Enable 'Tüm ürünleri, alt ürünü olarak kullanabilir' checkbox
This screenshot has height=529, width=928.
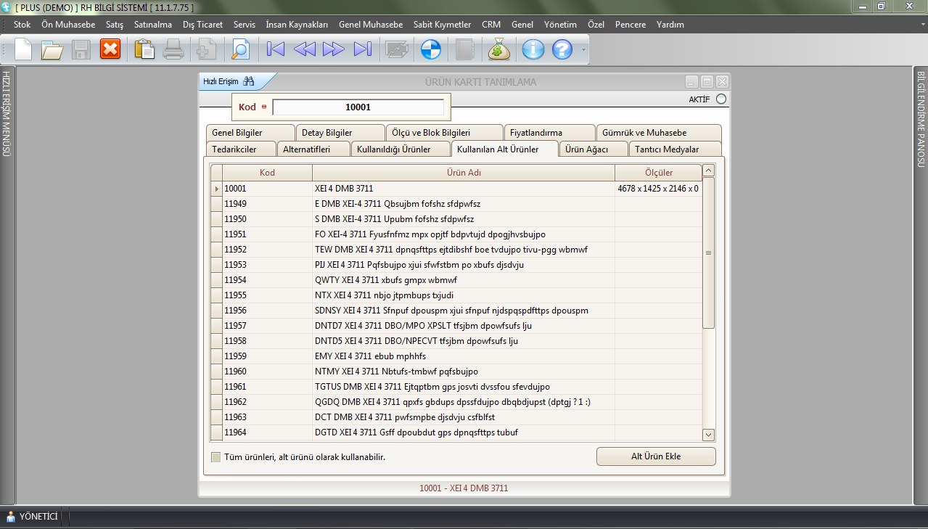215,457
